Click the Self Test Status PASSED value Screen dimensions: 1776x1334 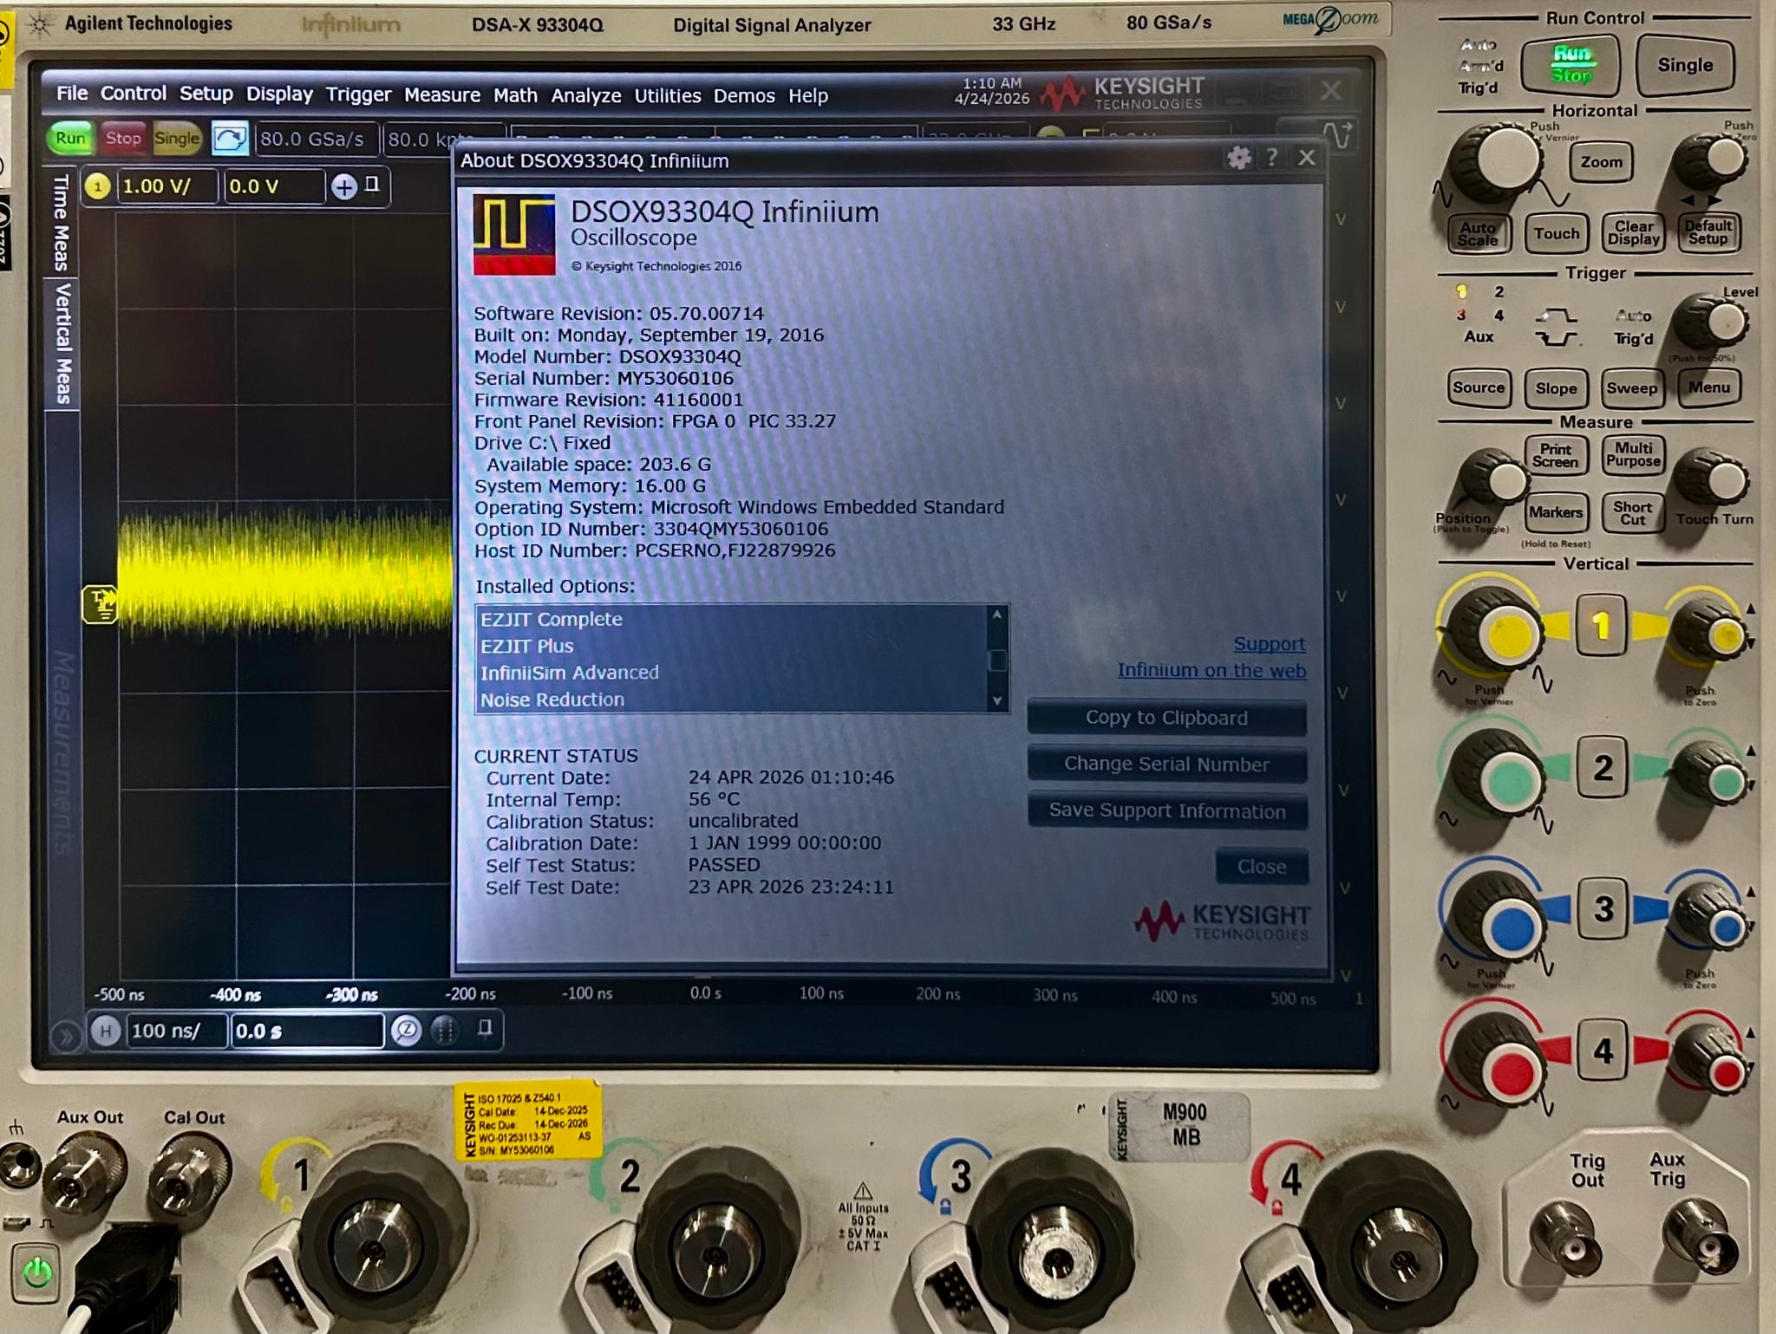(723, 864)
